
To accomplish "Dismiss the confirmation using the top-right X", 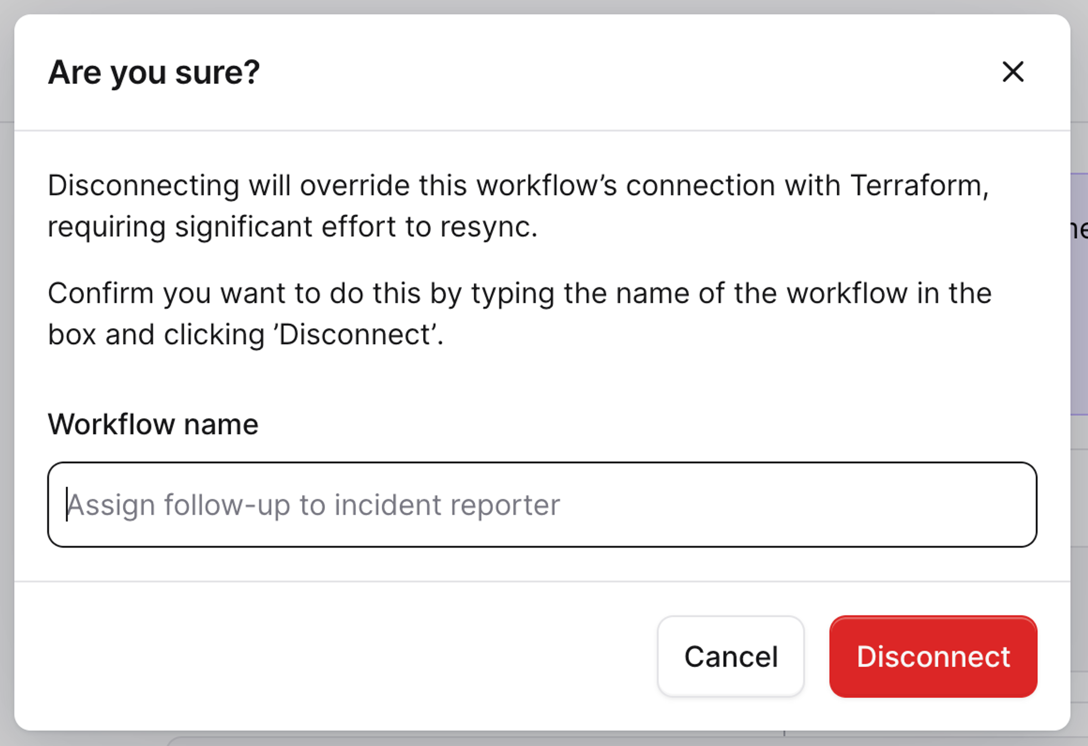I will tap(1012, 72).
